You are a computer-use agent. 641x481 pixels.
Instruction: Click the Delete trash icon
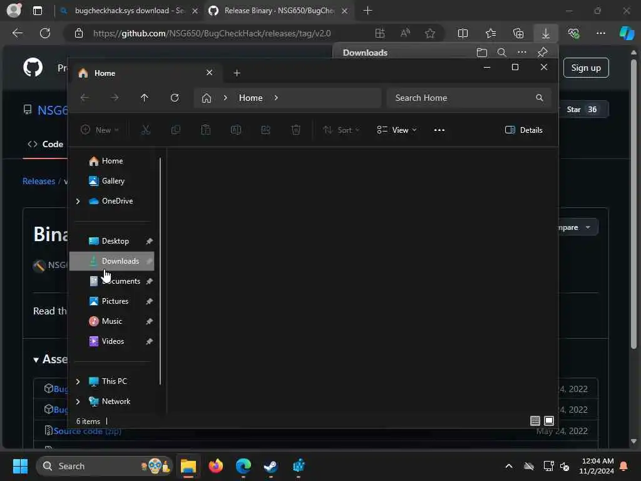click(x=296, y=130)
